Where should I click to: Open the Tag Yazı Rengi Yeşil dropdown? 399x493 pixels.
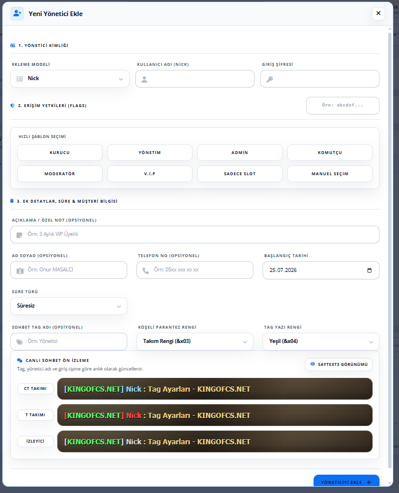[x=321, y=341]
